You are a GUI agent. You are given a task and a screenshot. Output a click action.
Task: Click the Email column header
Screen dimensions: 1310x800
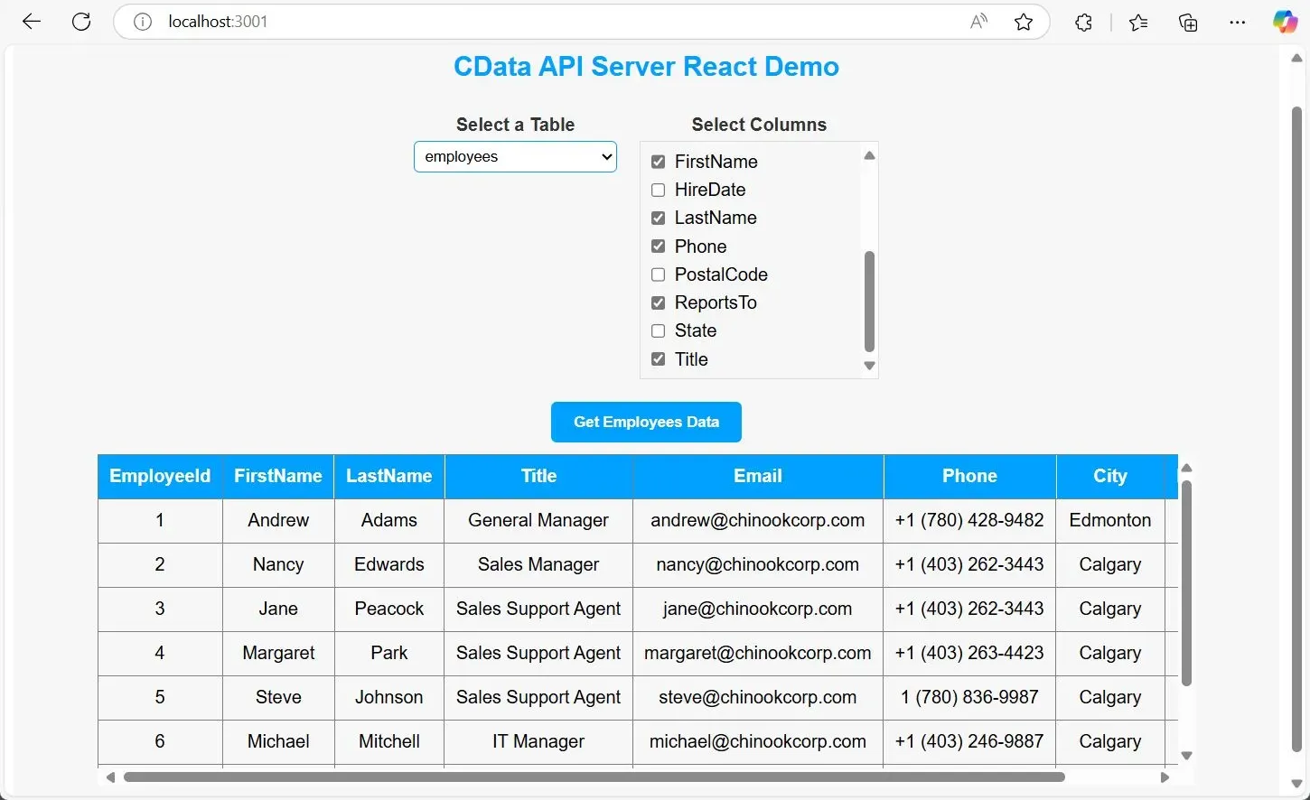coord(757,476)
